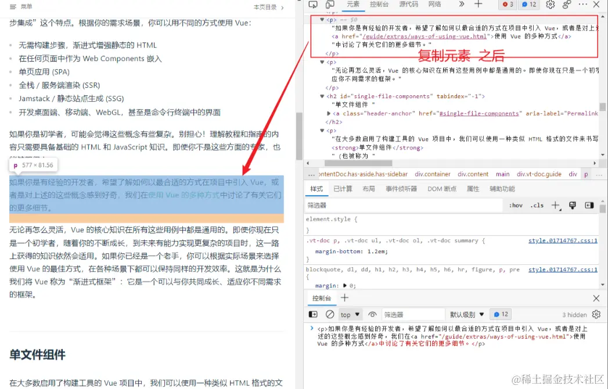Toggle the :hov element state panel
This screenshot has height=389, width=608.
[516, 205]
